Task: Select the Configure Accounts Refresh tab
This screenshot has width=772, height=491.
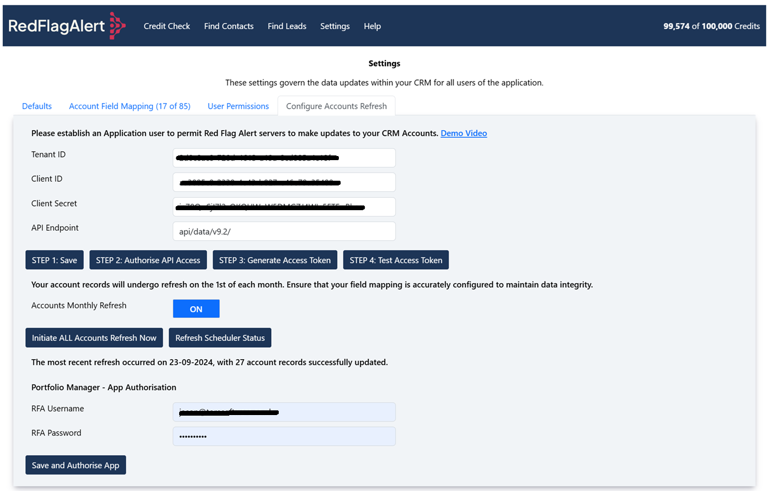Action: 336,106
